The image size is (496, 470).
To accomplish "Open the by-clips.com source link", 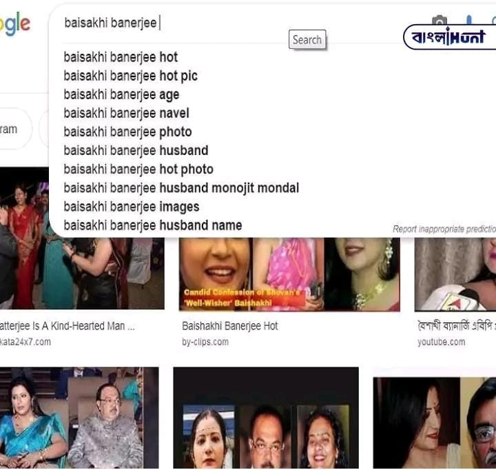I will (205, 342).
